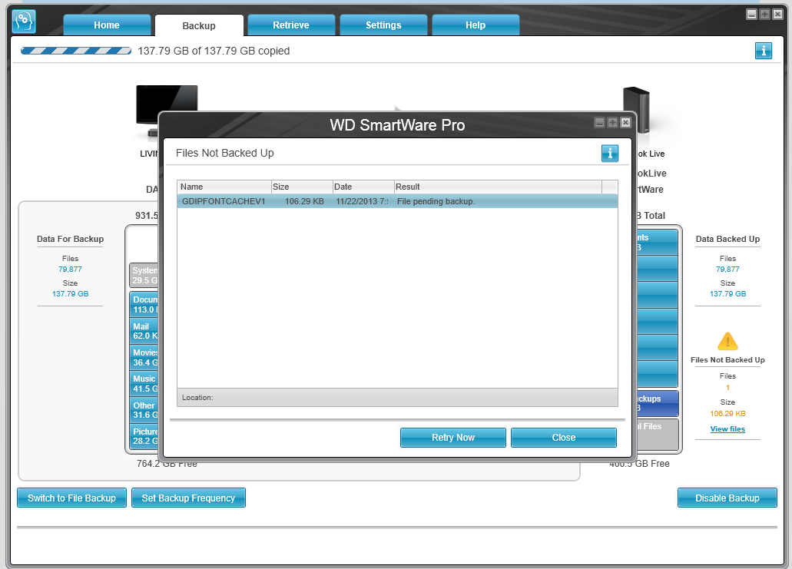Open the Retrieve tab
This screenshot has width=792, height=569.
coord(291,25)
